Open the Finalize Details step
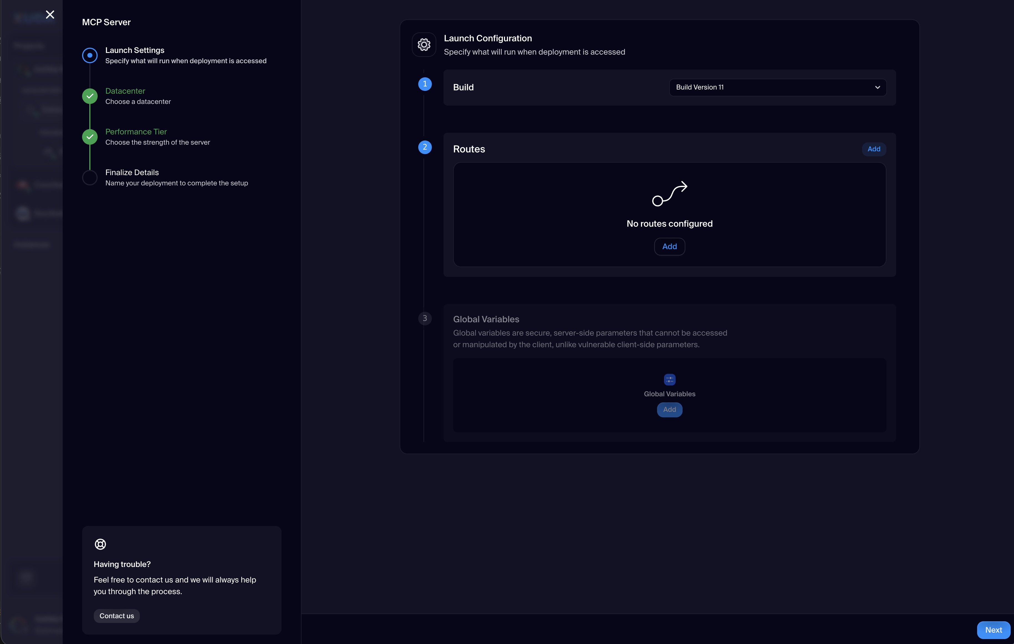 point(132,172)
